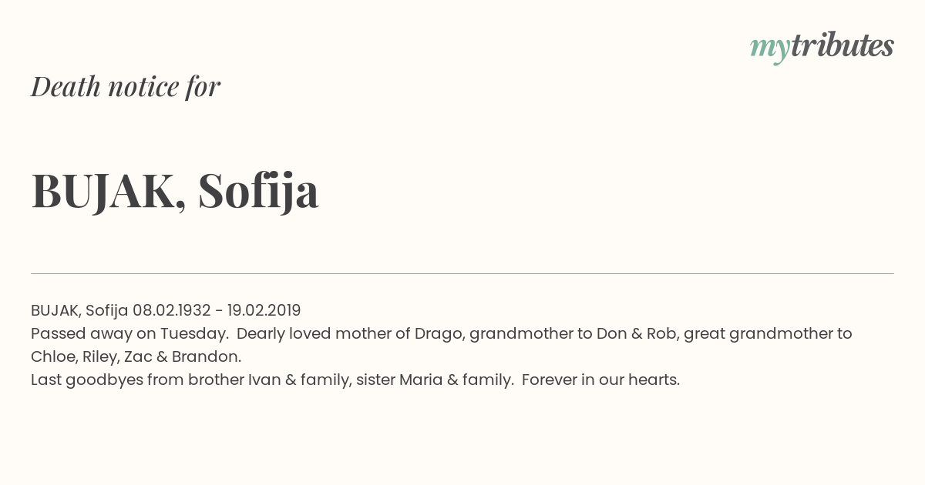Click the surname "BUJAK" in the large title
The height and width of the screenshot is (485, 925).
pos(103,191)
